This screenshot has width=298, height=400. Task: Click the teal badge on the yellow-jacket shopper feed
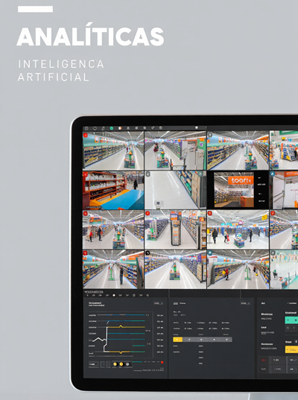[x=210, y=253]
